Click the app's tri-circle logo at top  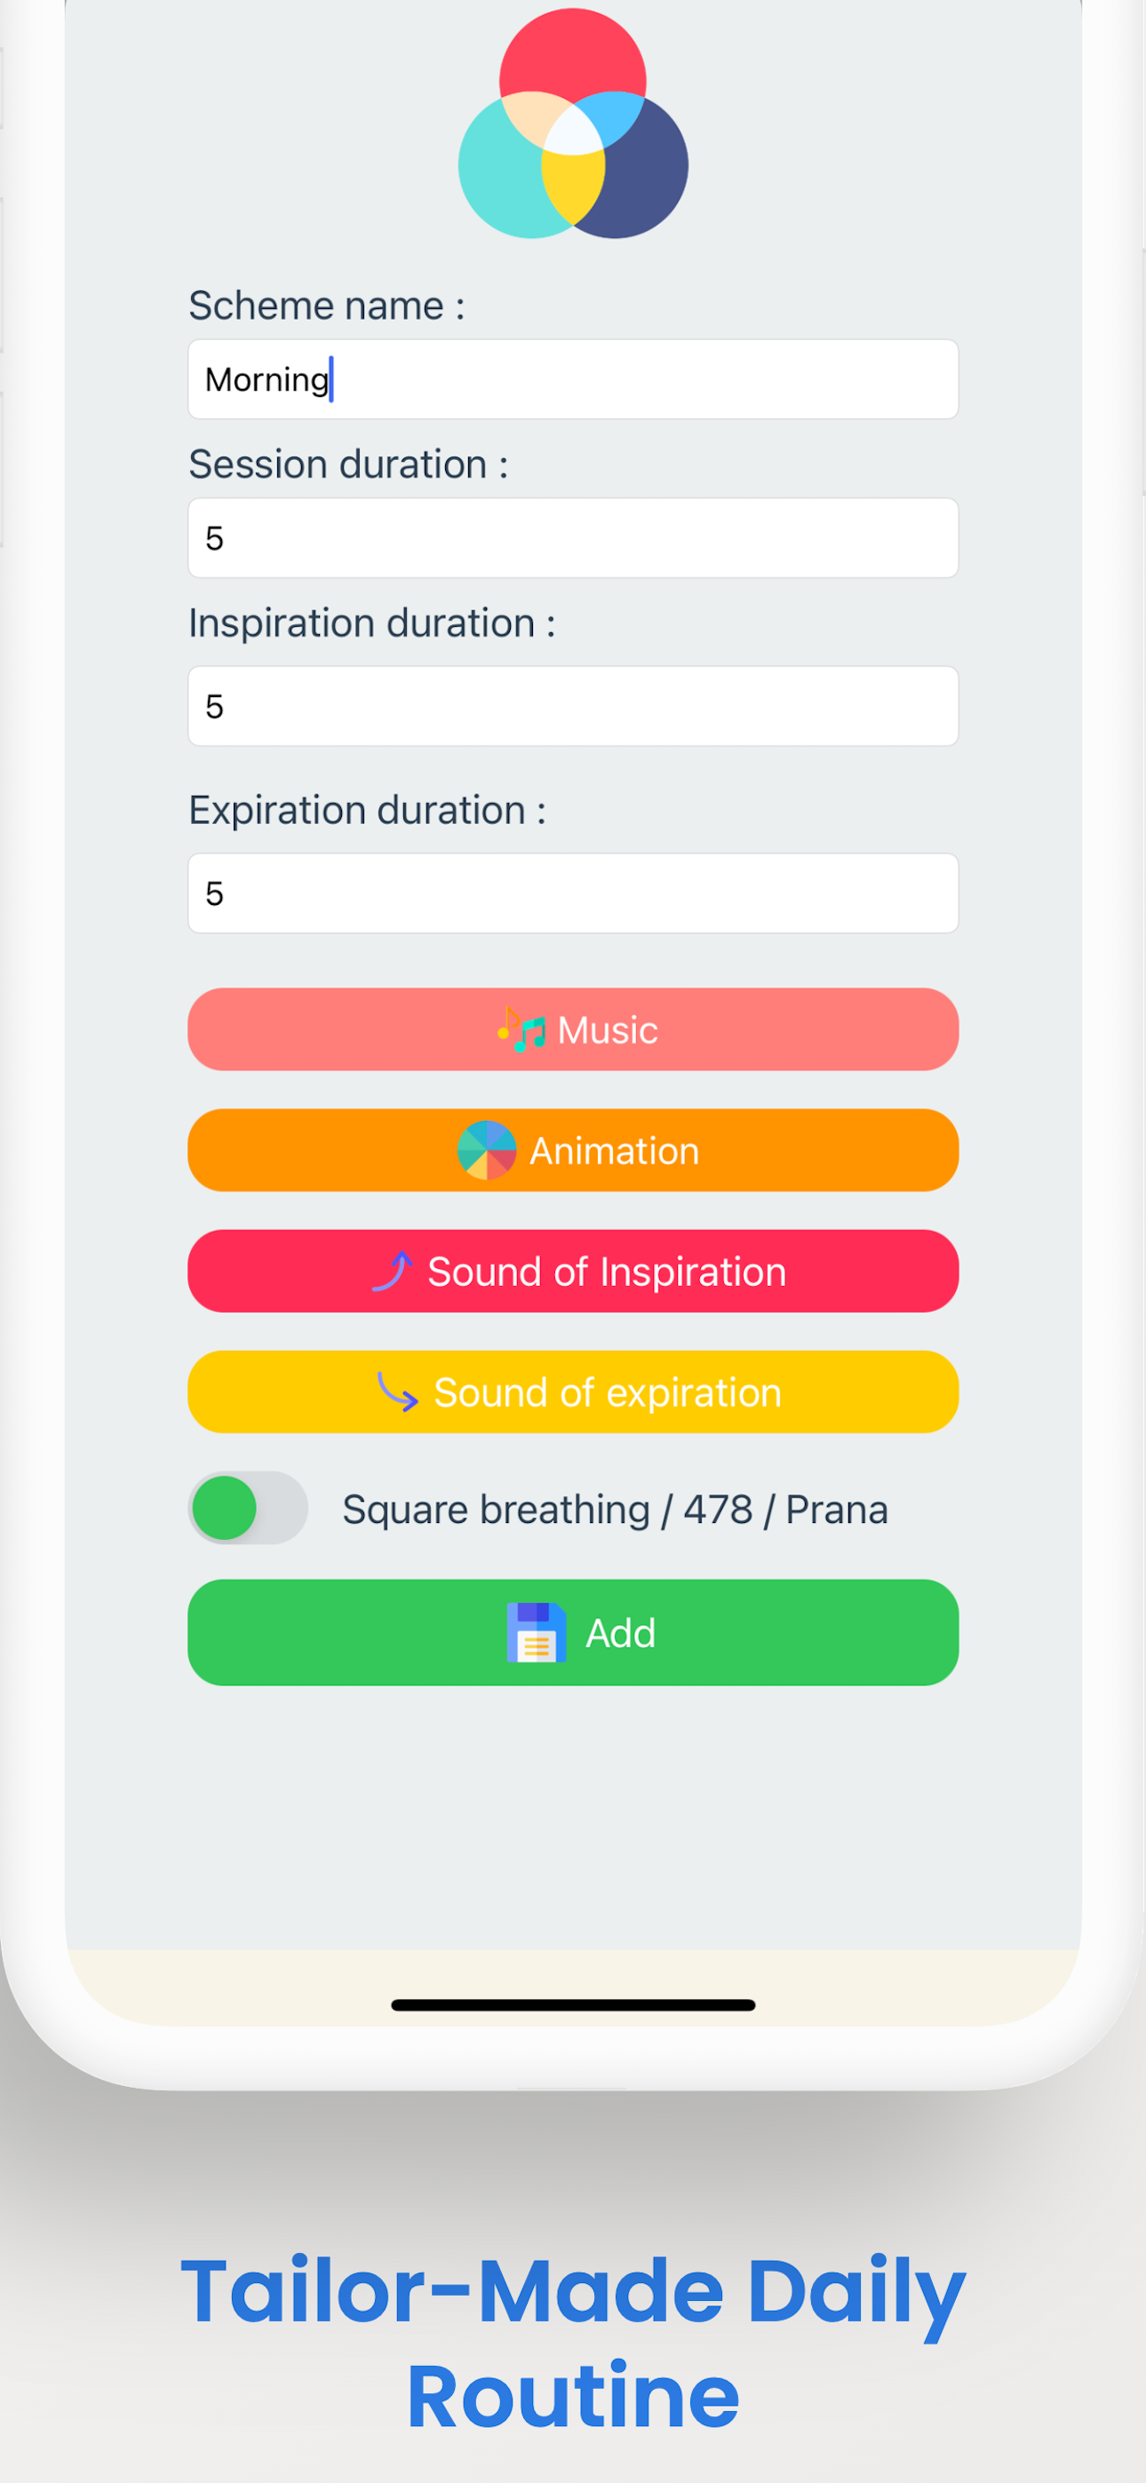click(573, 121)
